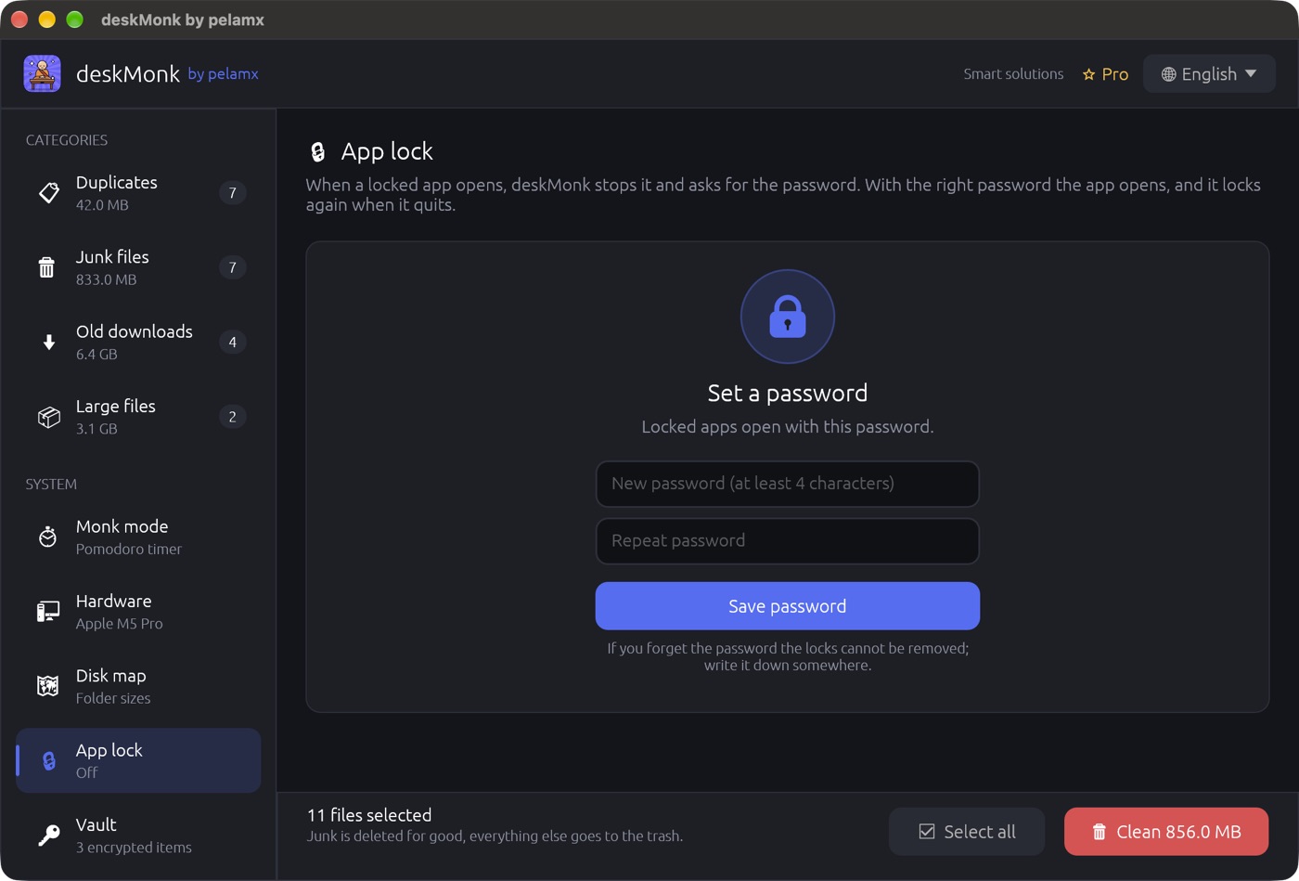
Task: Click the Smart solutions link
Action: [x=1013, y=73]
